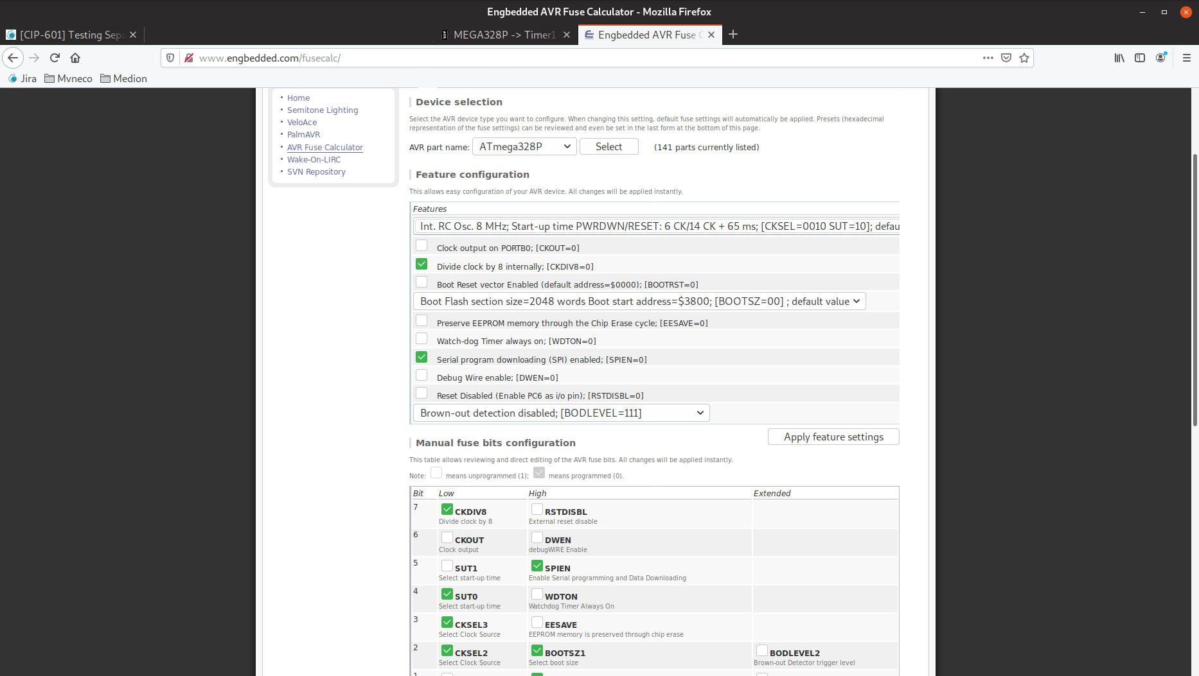The height and width of the screenshot is (676, 1199).
Task: Toggle CKOUT fuse bit checkbox
Action: (x=447, y=537)
